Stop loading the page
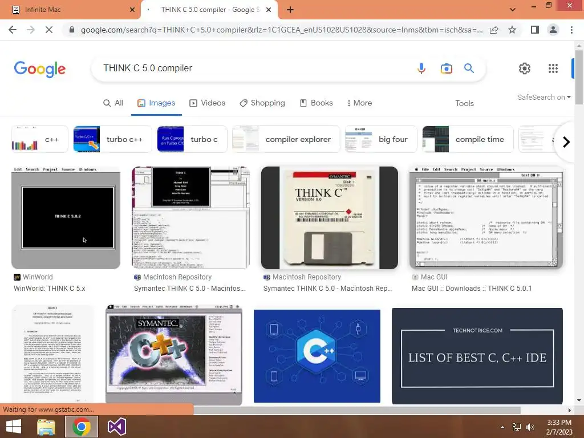Screen dimensions: 584x438 (49, 30)
